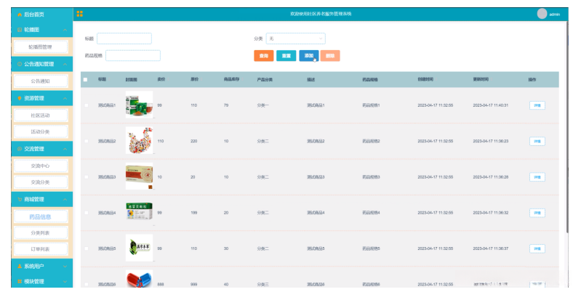Check the checkbox for row 测试商品1
The width and height of the screenshot is (581, 292).
pos(87,105)
